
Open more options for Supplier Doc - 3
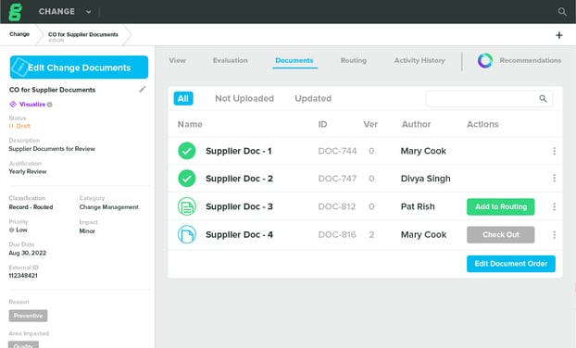pos(554,206)
